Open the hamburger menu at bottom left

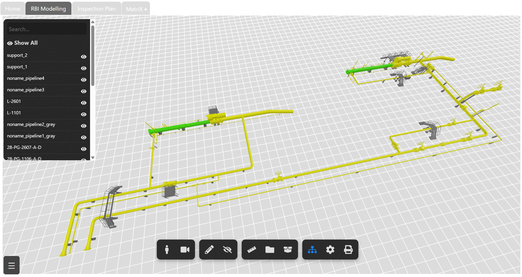pos(11,266)
